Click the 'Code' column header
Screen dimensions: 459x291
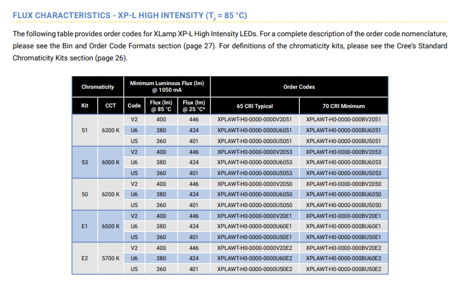pos(134,106)
